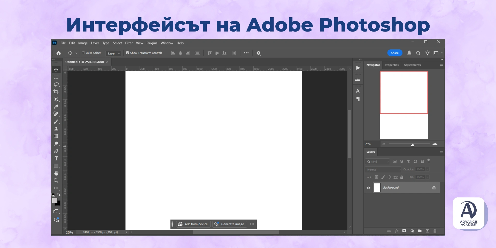
Task: Open the Filter menu
Action: [x=129, y=43]
